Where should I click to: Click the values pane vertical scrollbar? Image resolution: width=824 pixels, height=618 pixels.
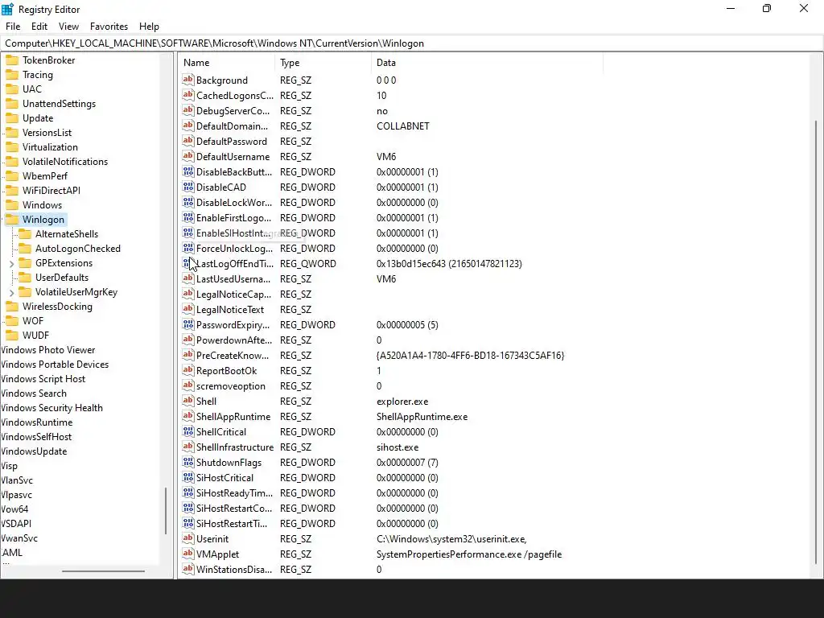[816, 343]
